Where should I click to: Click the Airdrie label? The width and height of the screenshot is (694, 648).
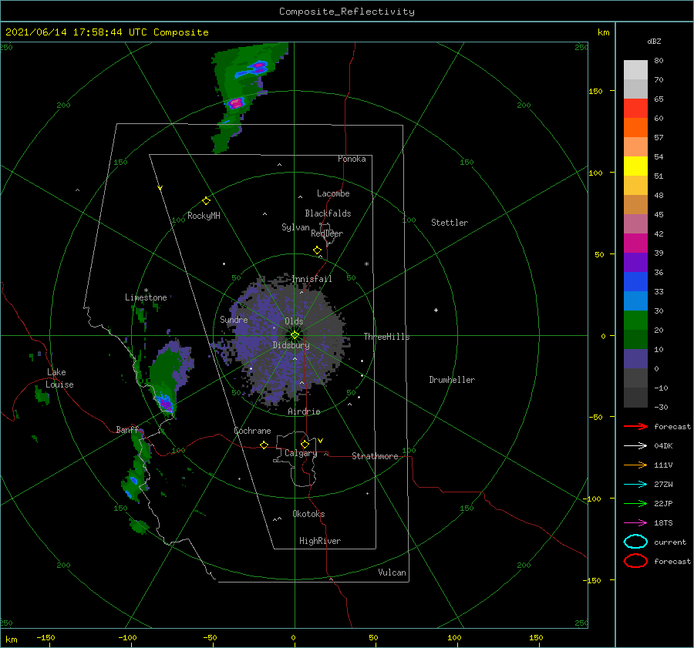coord(304,411)
